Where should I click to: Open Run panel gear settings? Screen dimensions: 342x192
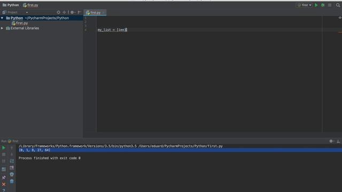(331, 141)
